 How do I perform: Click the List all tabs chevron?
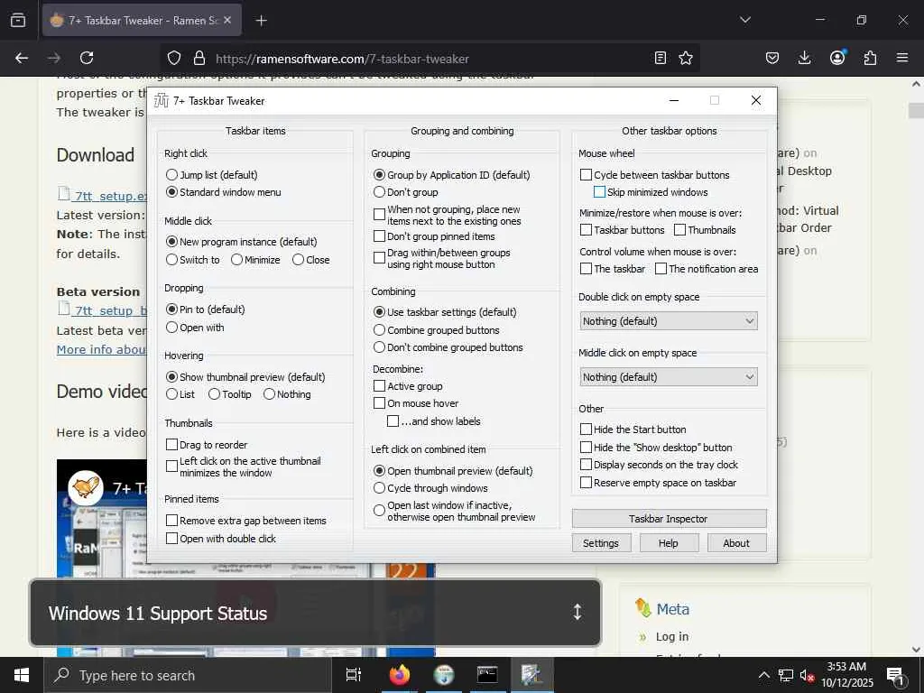tap(744, 20)
